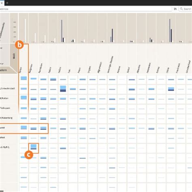The height and width of the screenshot is (192, 192).
Task: Click the magnifier icon in Search box
Action: 181,9
